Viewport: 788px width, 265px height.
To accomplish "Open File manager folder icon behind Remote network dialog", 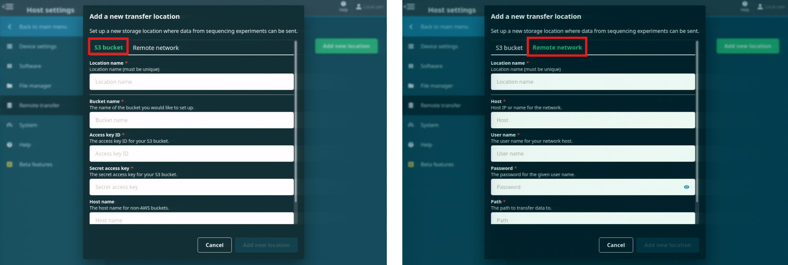I will coord(411,86).
